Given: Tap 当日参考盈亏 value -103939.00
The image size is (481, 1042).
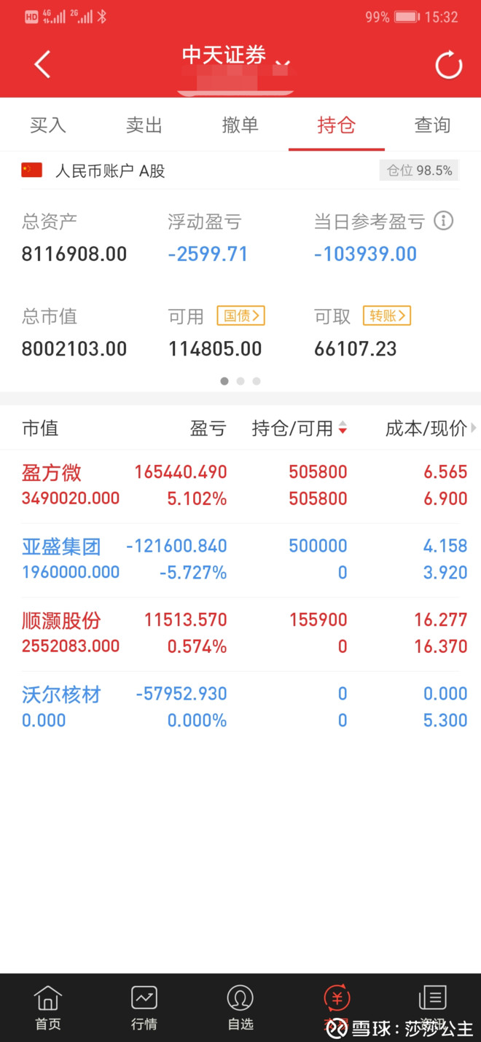Looking at the screenshot, I should (x=366, y=254).
